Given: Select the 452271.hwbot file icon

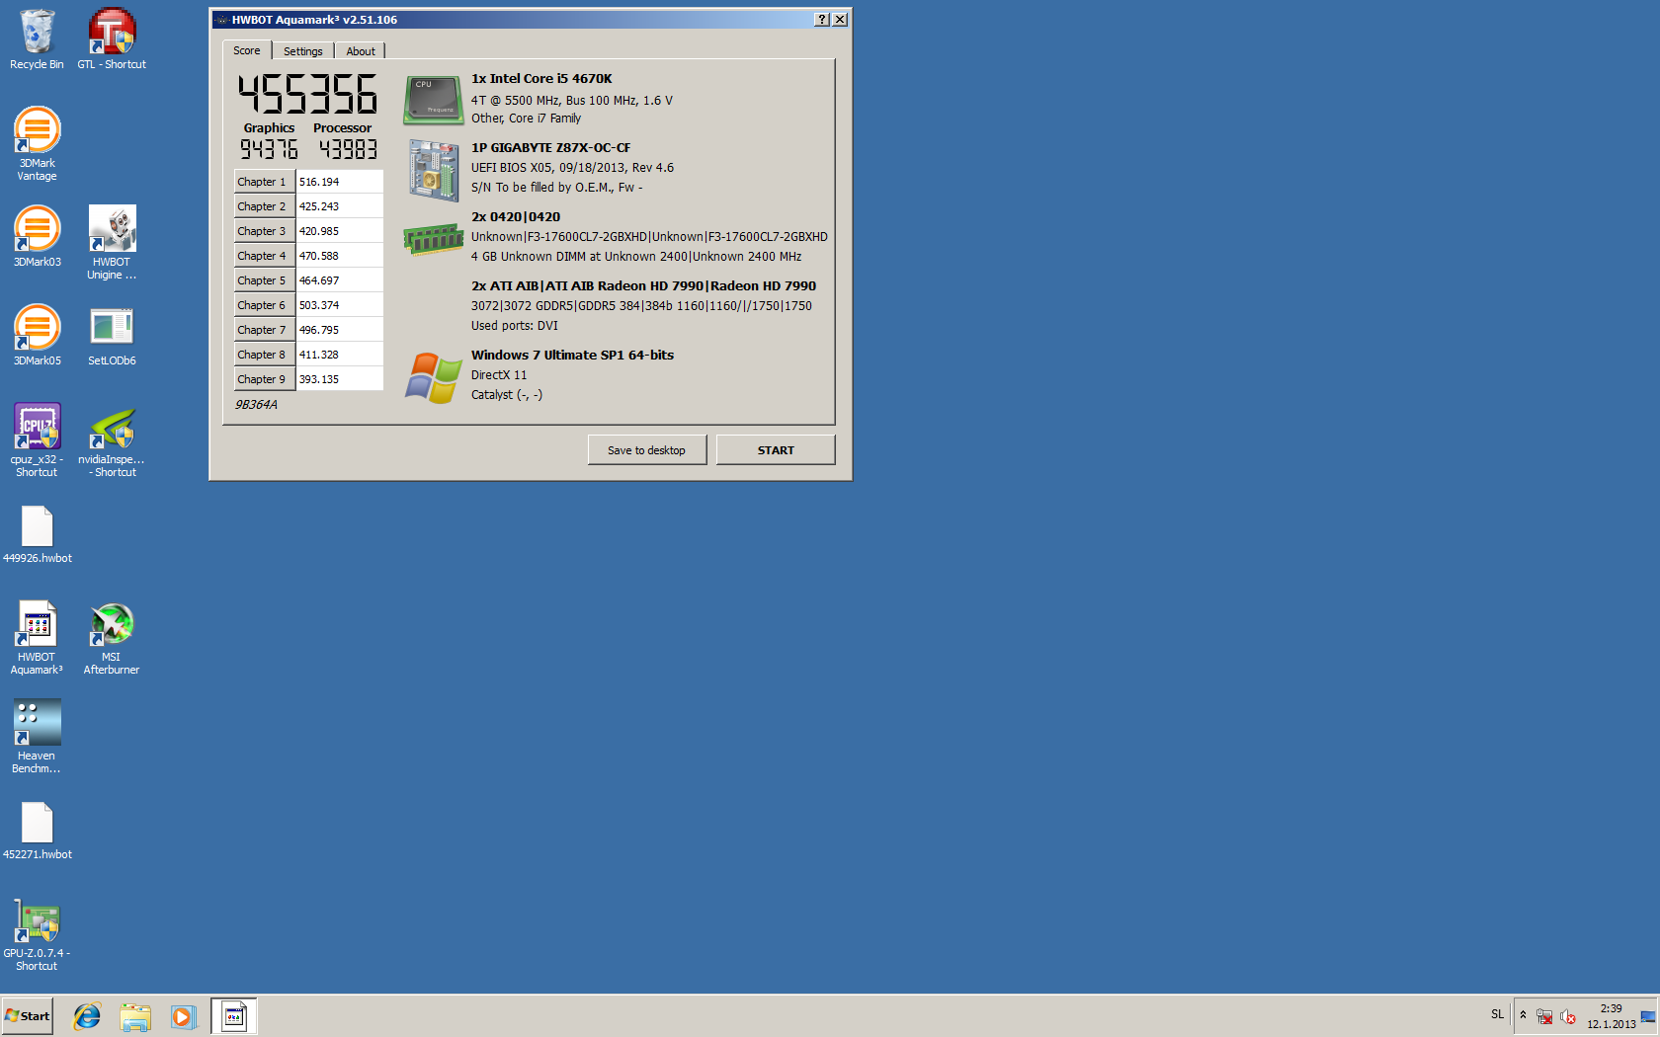Looking at the screenshot, I should click(37, 831).
